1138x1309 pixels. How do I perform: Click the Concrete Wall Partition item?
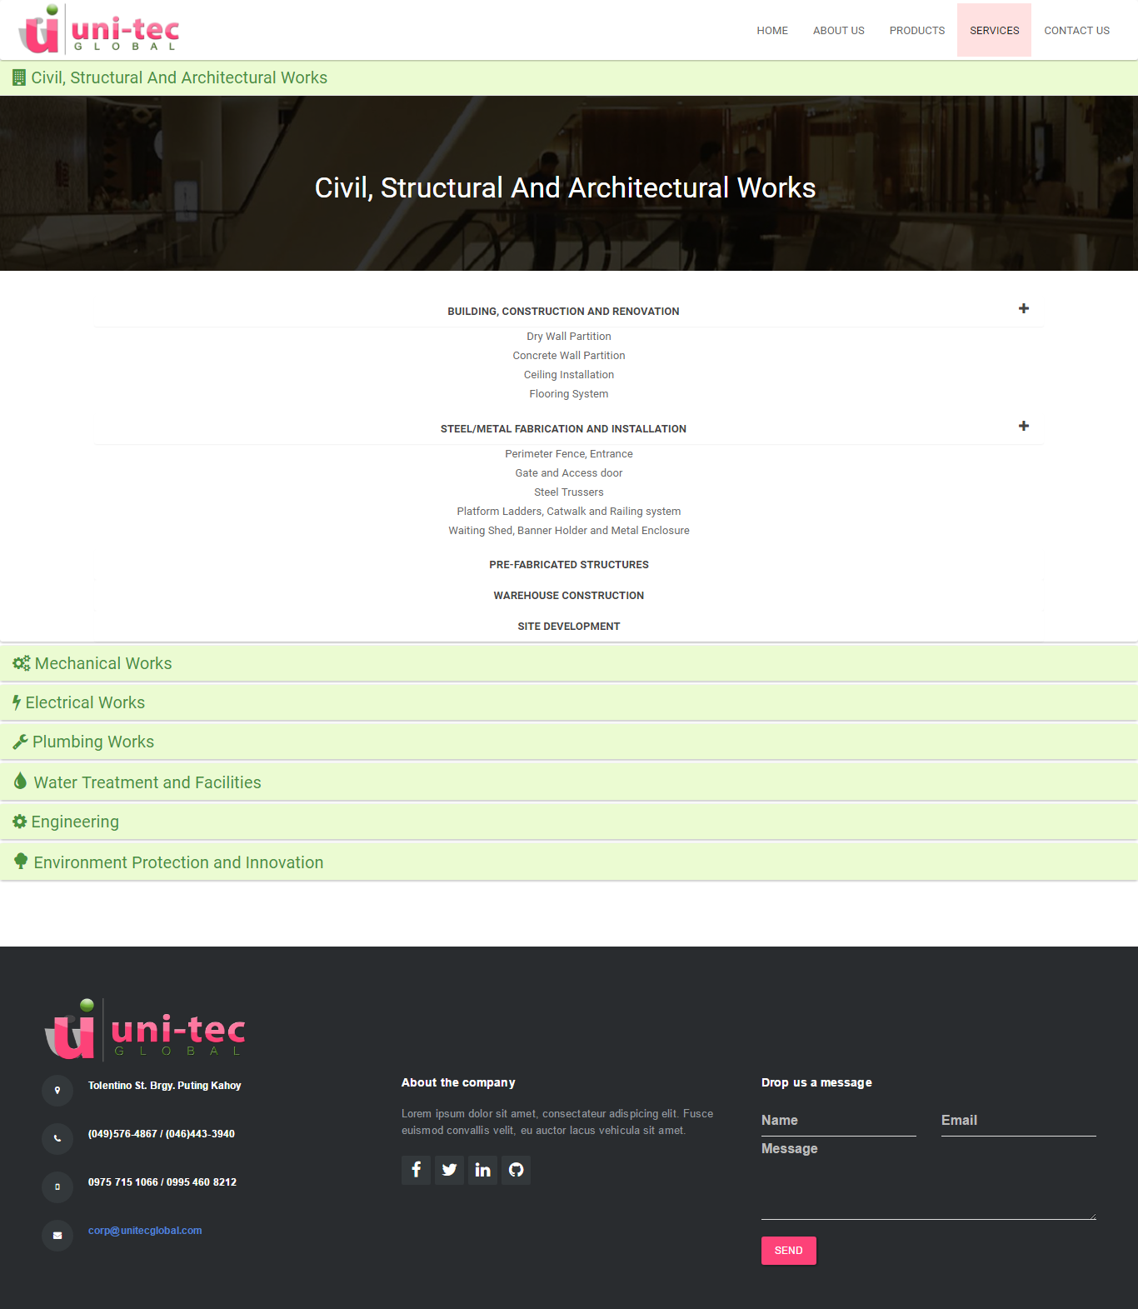[x=569, y=356]
